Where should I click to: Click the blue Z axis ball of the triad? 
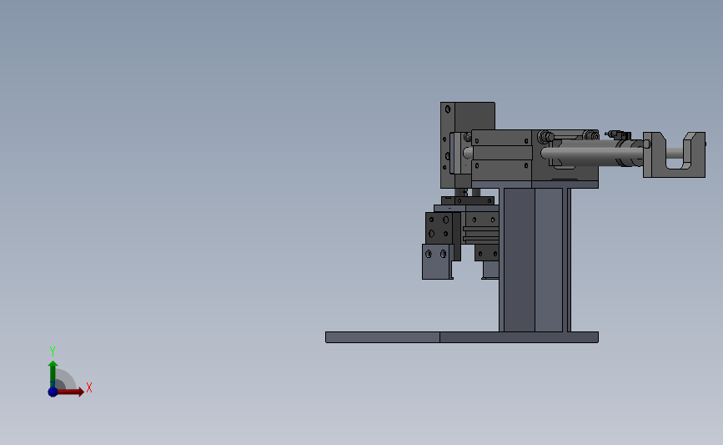pyautogui.click(x=53, y=392)
